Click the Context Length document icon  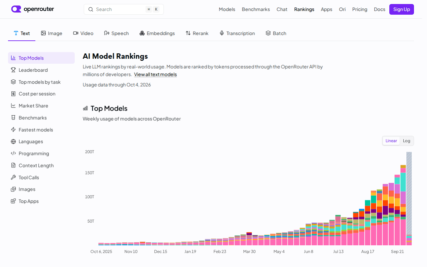pyautogui.click(x=13, y=166)
